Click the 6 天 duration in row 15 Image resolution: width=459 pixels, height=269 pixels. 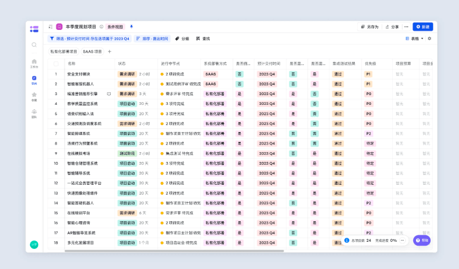[x=142, y=213]
